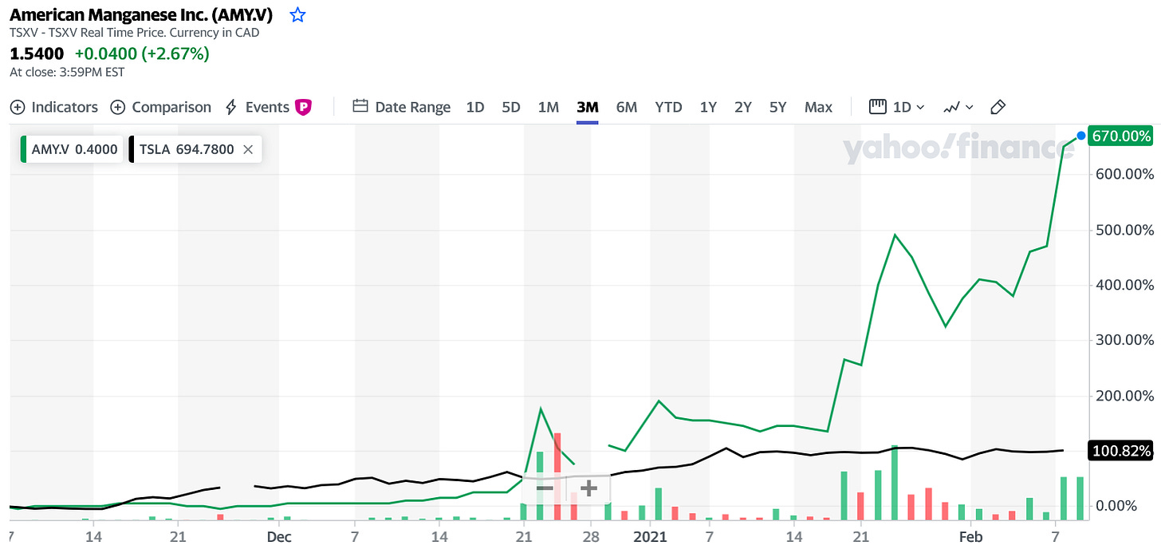1161x553 pixels.
Task: Click the lightning bolt Events icon
Action: click(232, 107)
